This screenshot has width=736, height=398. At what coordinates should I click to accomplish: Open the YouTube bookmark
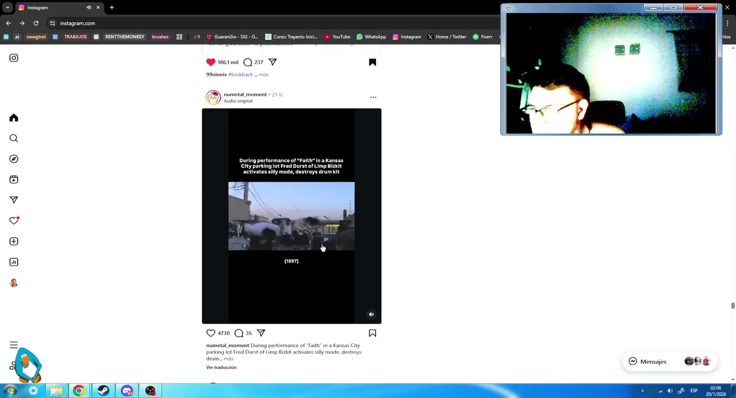[337, 37]
